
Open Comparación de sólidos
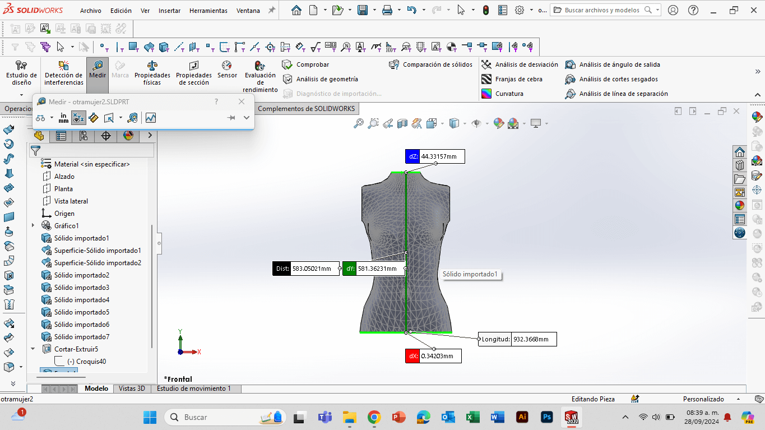(430, 64)
